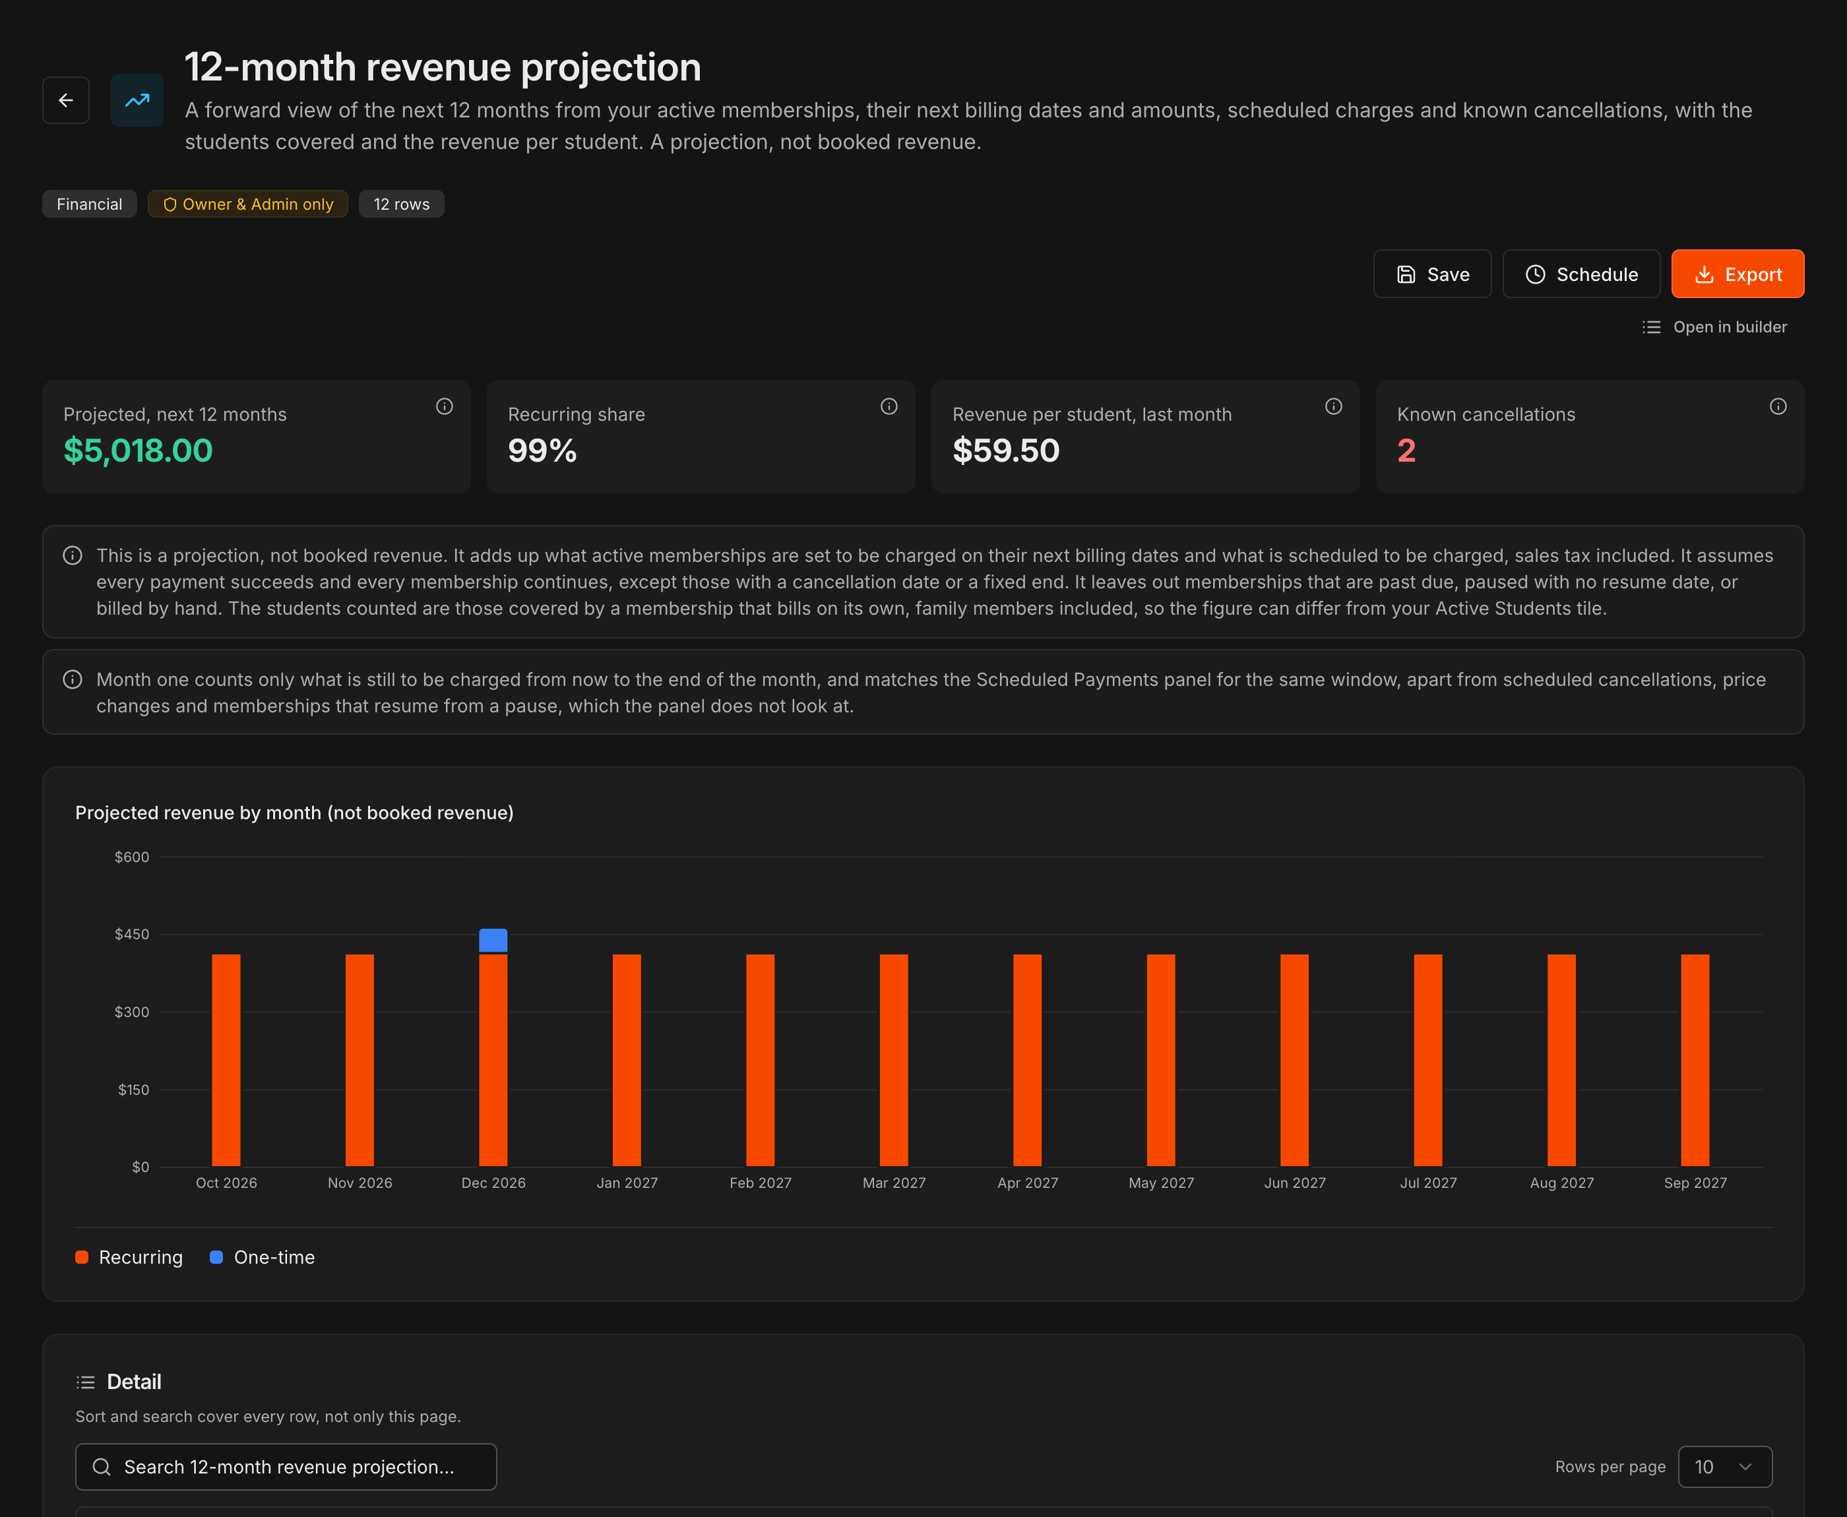Save the report
The image size is (1847, 1517).
(x=1432, y=274)
